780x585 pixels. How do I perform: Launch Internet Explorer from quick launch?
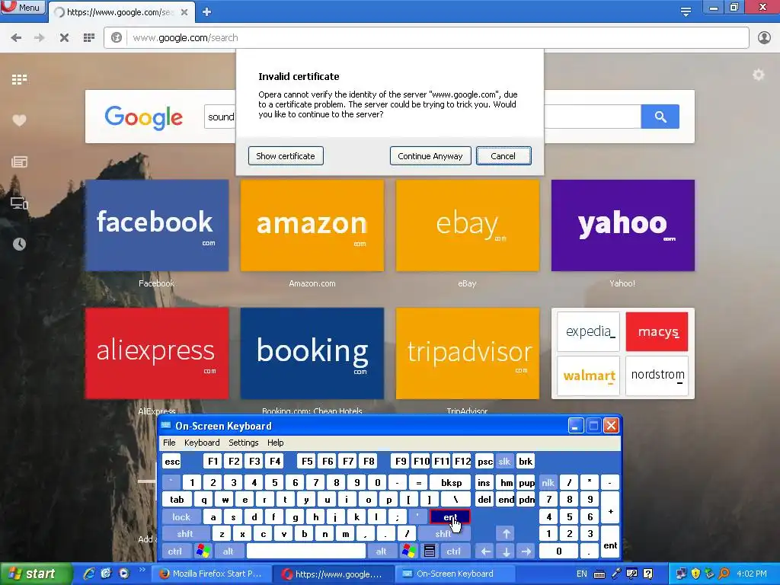tap(89, 574)
